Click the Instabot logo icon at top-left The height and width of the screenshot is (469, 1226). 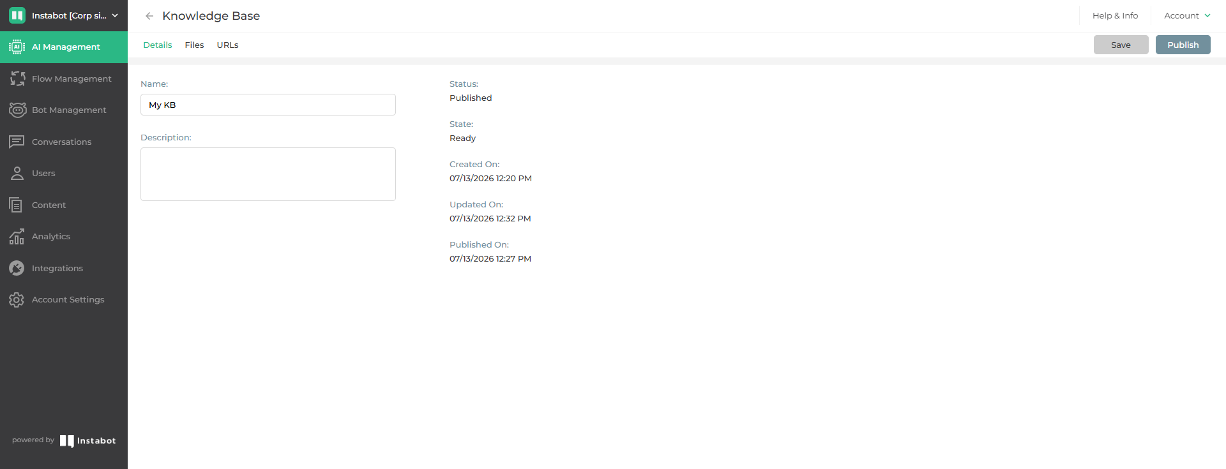point(17,15)
